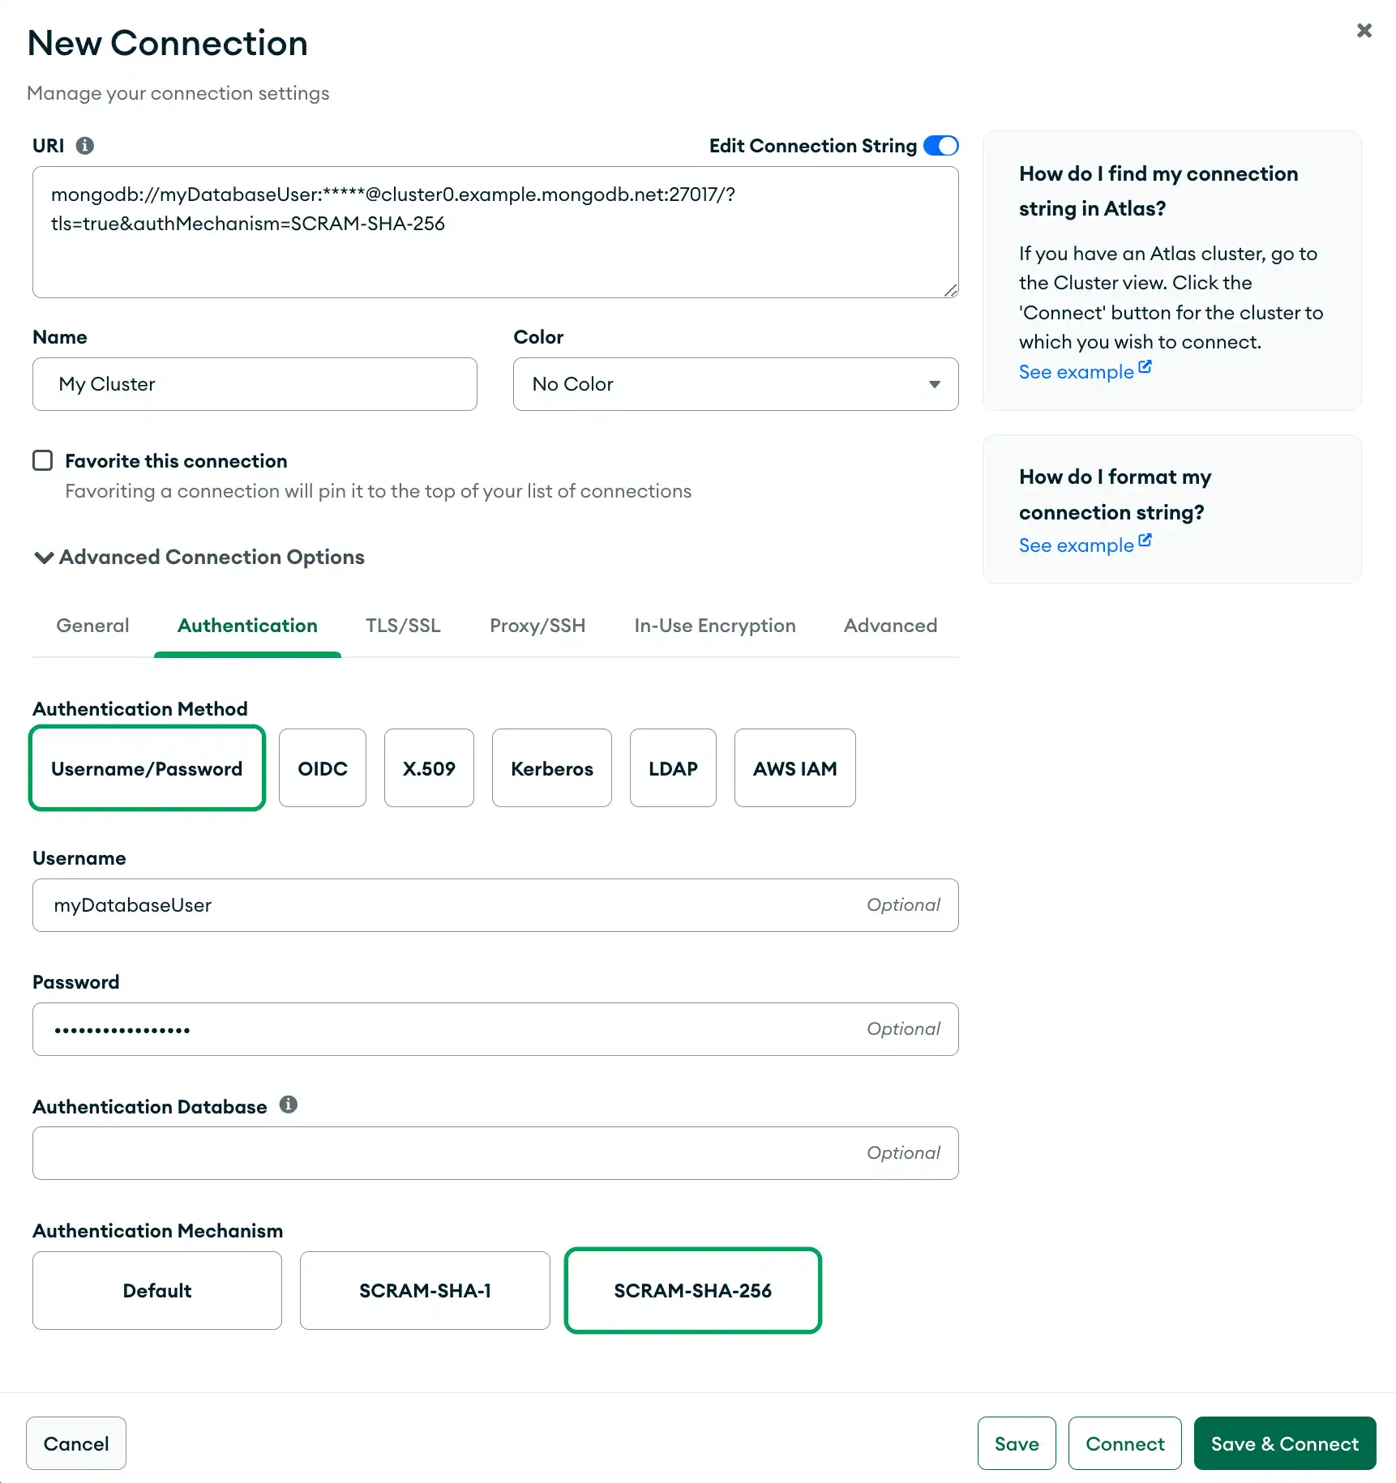Close the New Connection dialog
This screenshot has width=1396, height=1483.
[1364, 30]
